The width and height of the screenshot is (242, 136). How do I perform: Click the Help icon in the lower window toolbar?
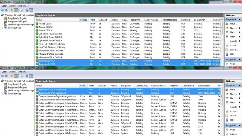click(x=27, y=76)
